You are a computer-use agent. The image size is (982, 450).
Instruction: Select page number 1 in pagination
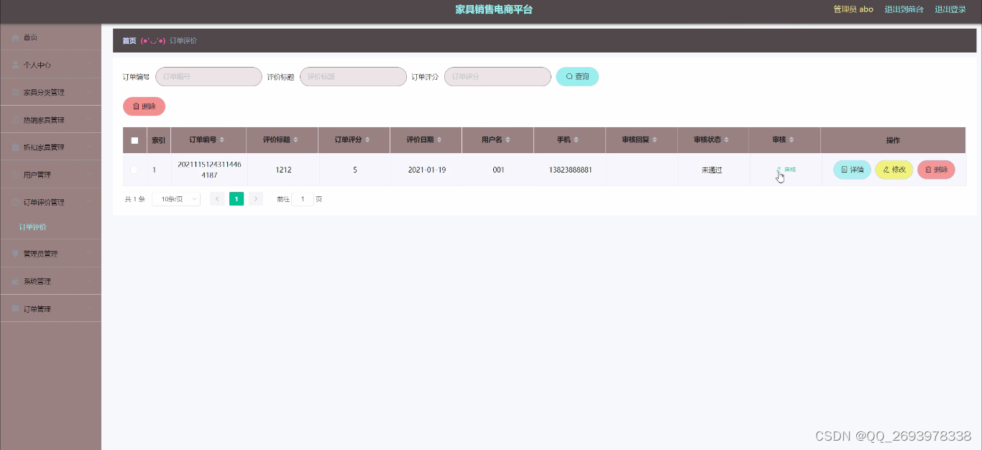237,199
